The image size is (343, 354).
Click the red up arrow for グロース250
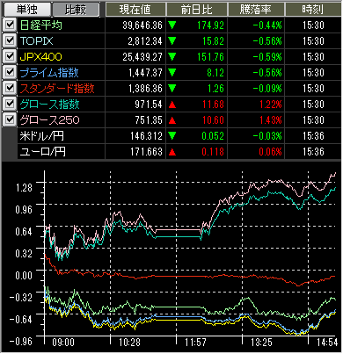click(x=172, y=120)
